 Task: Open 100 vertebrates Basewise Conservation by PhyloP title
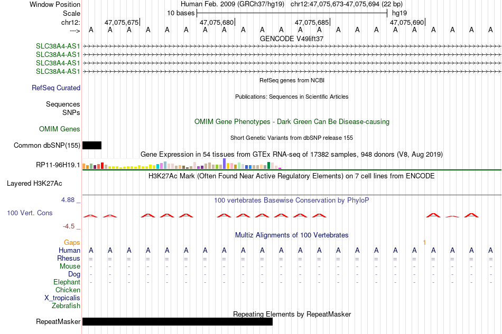(x=292, y=201)
